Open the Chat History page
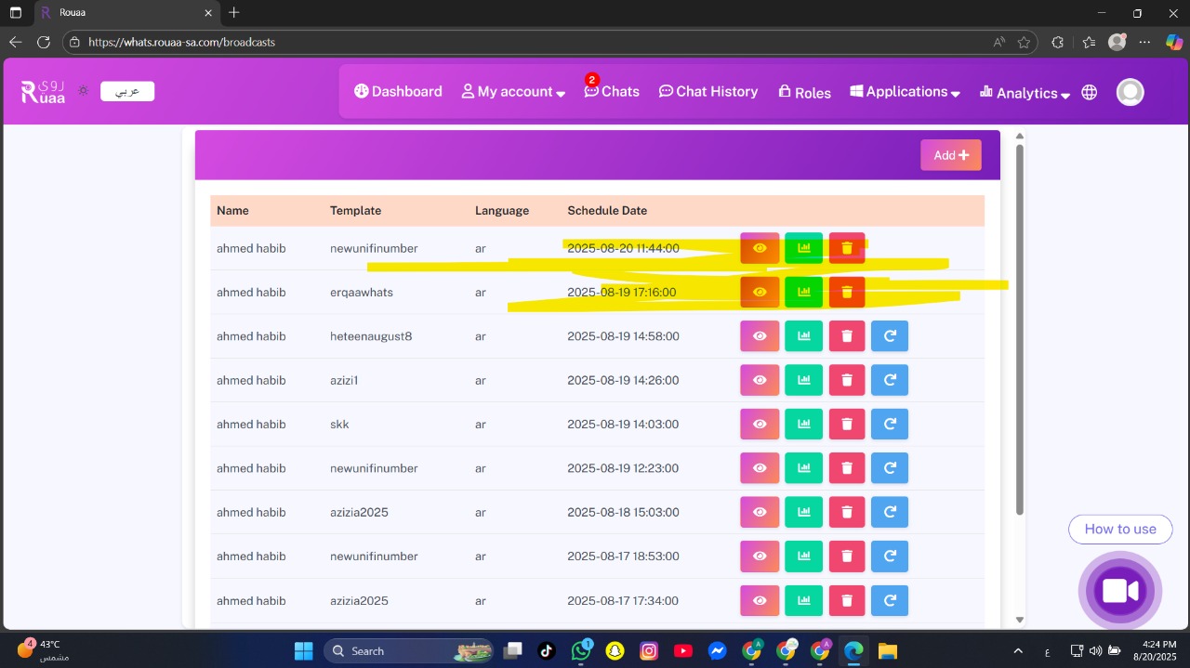The image size is (1190, 668). point(708,92)
